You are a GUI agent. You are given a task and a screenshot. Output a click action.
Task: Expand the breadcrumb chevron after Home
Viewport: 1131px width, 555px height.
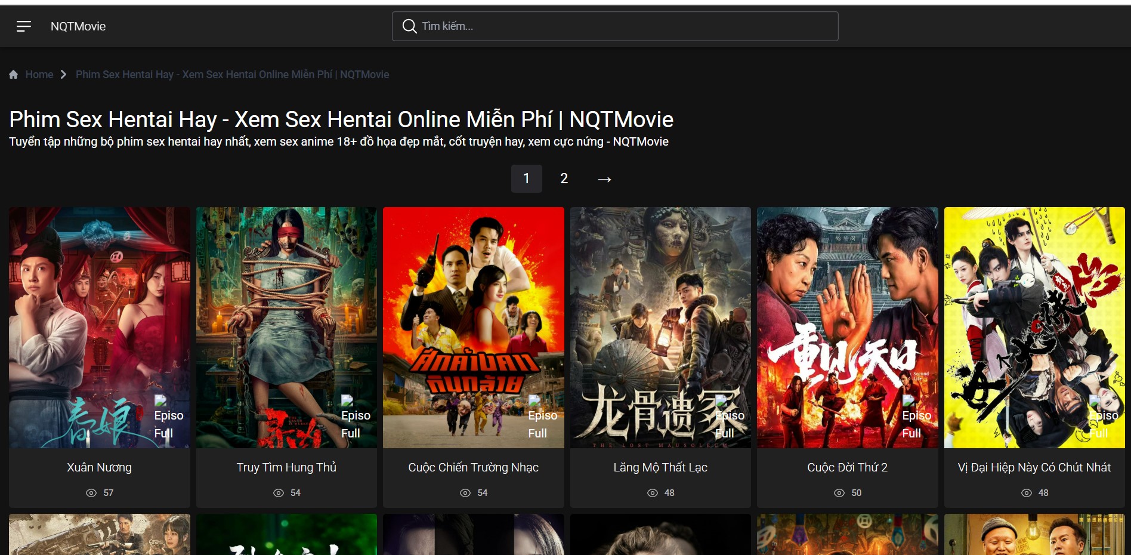click(63, 74)
